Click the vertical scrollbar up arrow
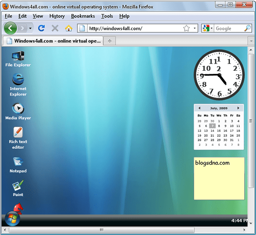The width and height of the screenshot is (256, 235). point(251,50)
